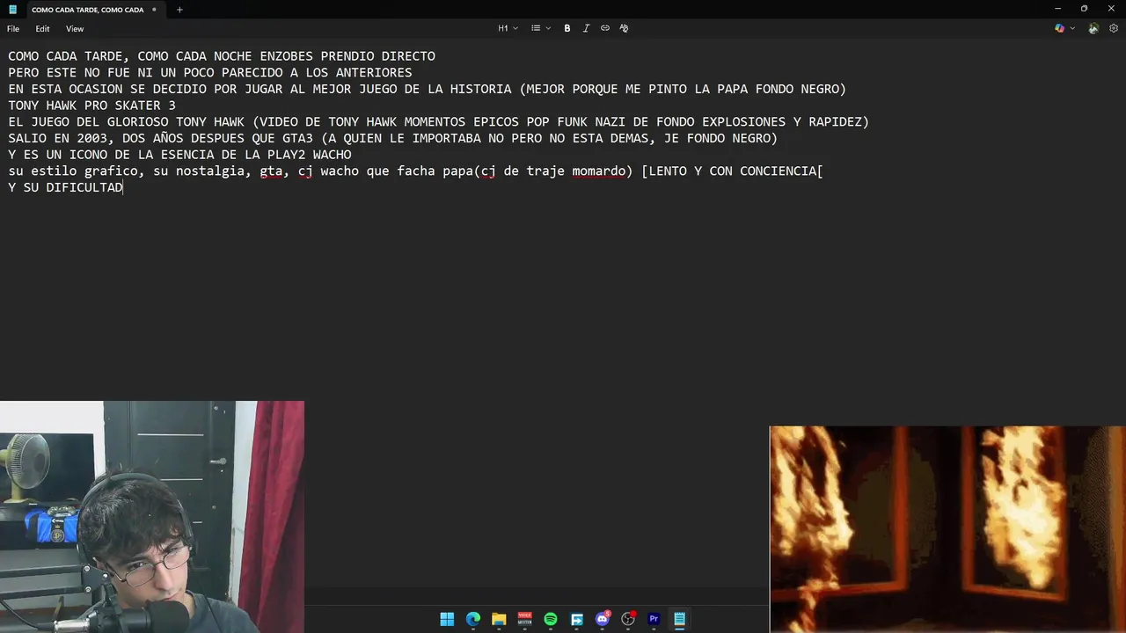The width and height of the screenshot is (1126, 633).
Task: Launch Microsoft Edge from the taskbar
Action: point(473,619)
